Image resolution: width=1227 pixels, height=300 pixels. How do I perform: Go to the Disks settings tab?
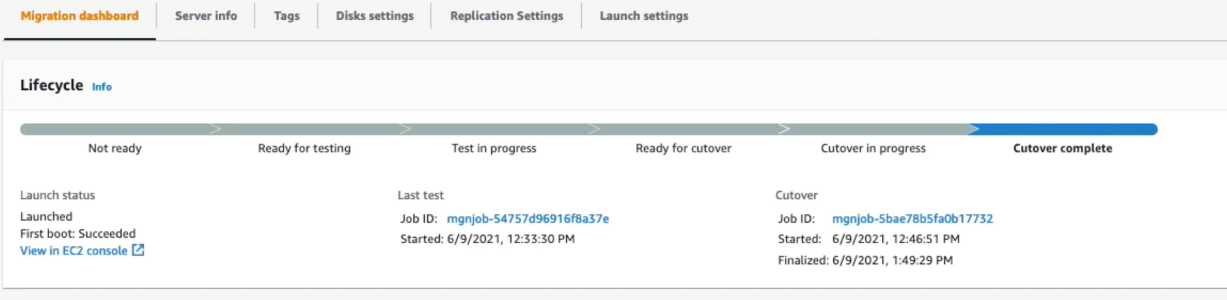click(374, 16)
